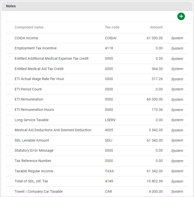Viewport: 194px width, 197px height.
Task: Open the Employment Tax Incentive component
Action: coord(36,48)
